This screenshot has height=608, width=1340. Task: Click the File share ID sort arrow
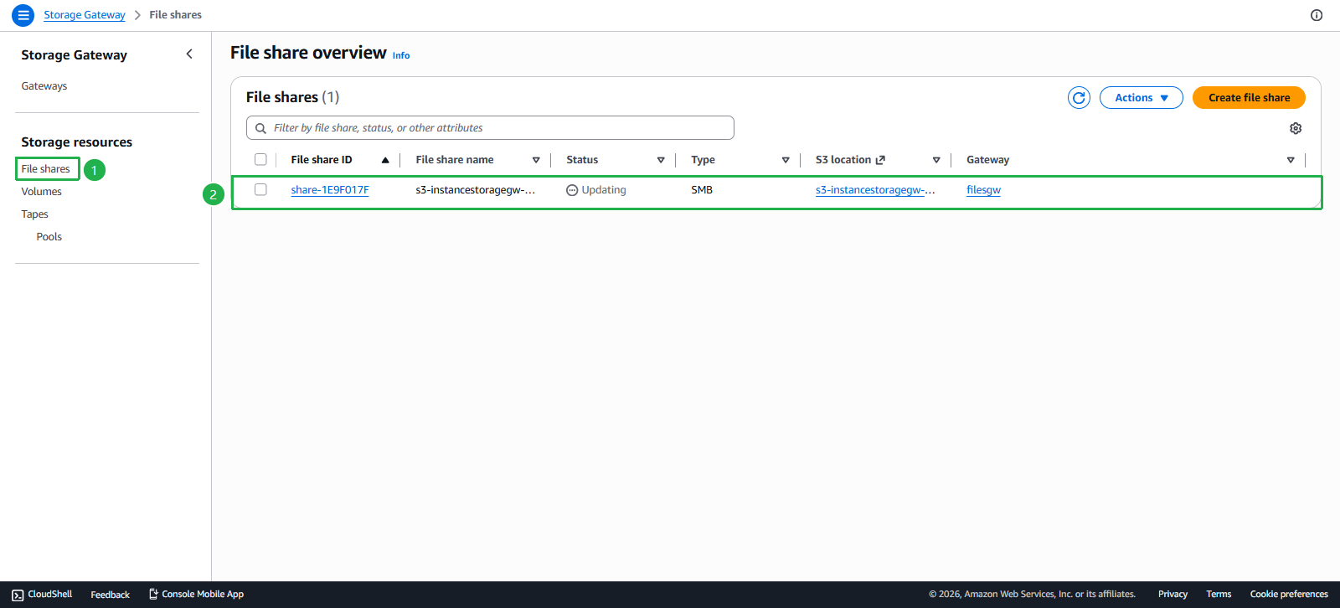[x=385, y=160]
